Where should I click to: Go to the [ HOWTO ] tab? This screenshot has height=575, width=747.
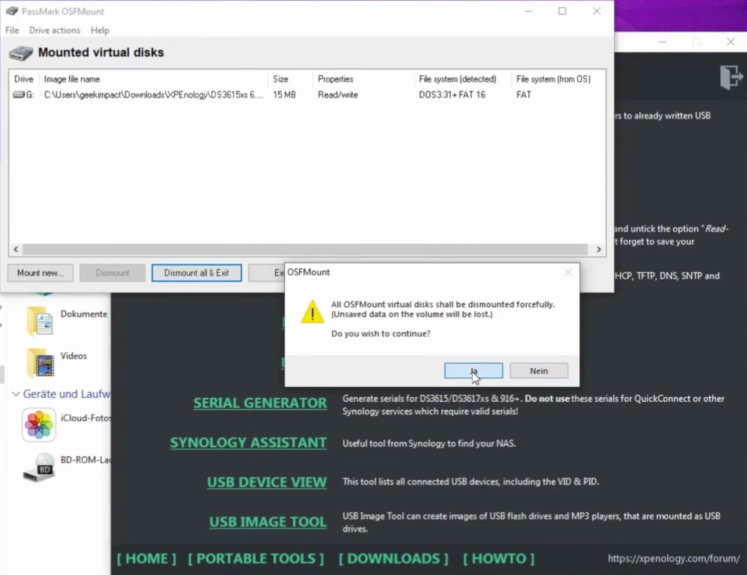499,558
